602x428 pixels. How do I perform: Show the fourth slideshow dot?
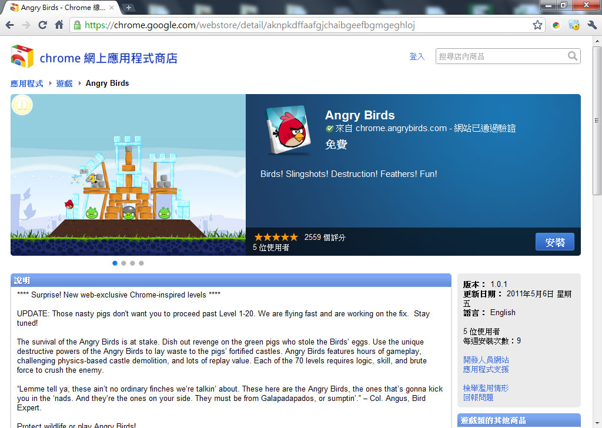[141, 263]
